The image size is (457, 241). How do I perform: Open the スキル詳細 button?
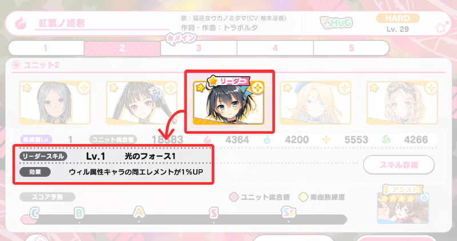coord(399,165)
